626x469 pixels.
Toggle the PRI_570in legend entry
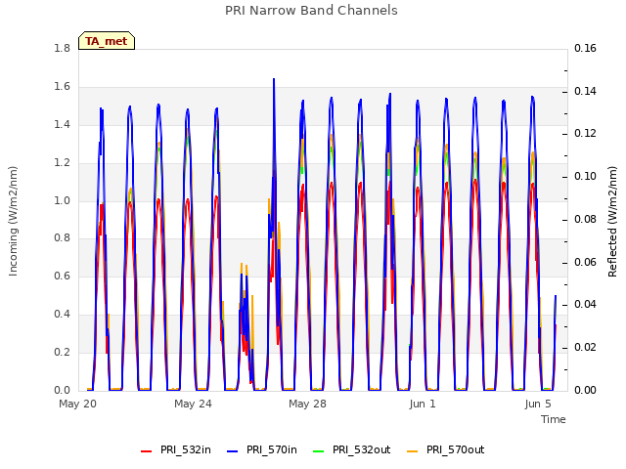tap(262, 449)
